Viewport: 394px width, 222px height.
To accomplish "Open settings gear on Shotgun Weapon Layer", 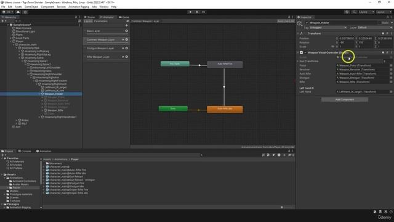I will [x=127, y=48].
